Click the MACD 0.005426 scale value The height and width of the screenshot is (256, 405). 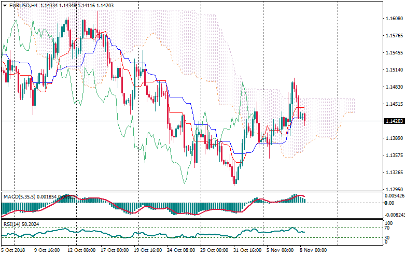pos(395,196)
